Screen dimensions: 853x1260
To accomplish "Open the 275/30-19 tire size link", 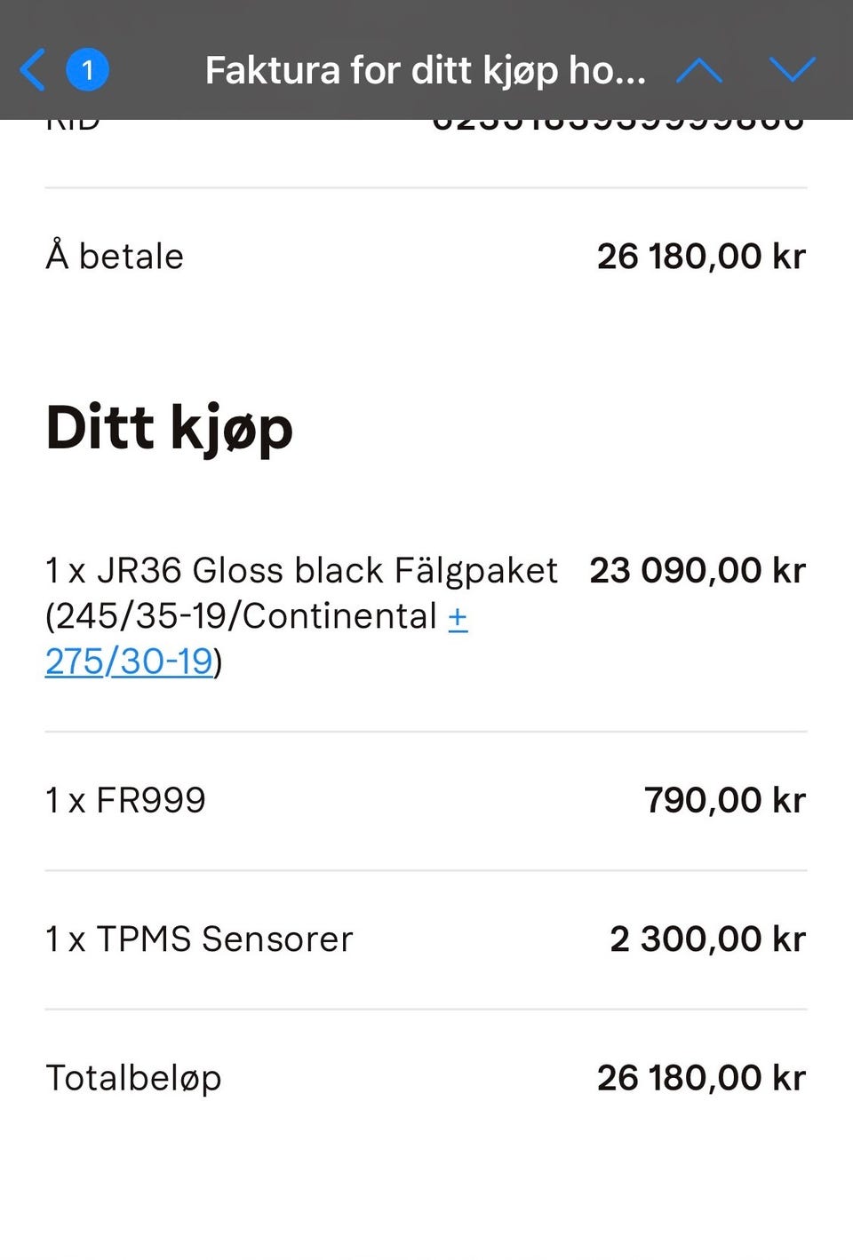I will coord(130,662).
